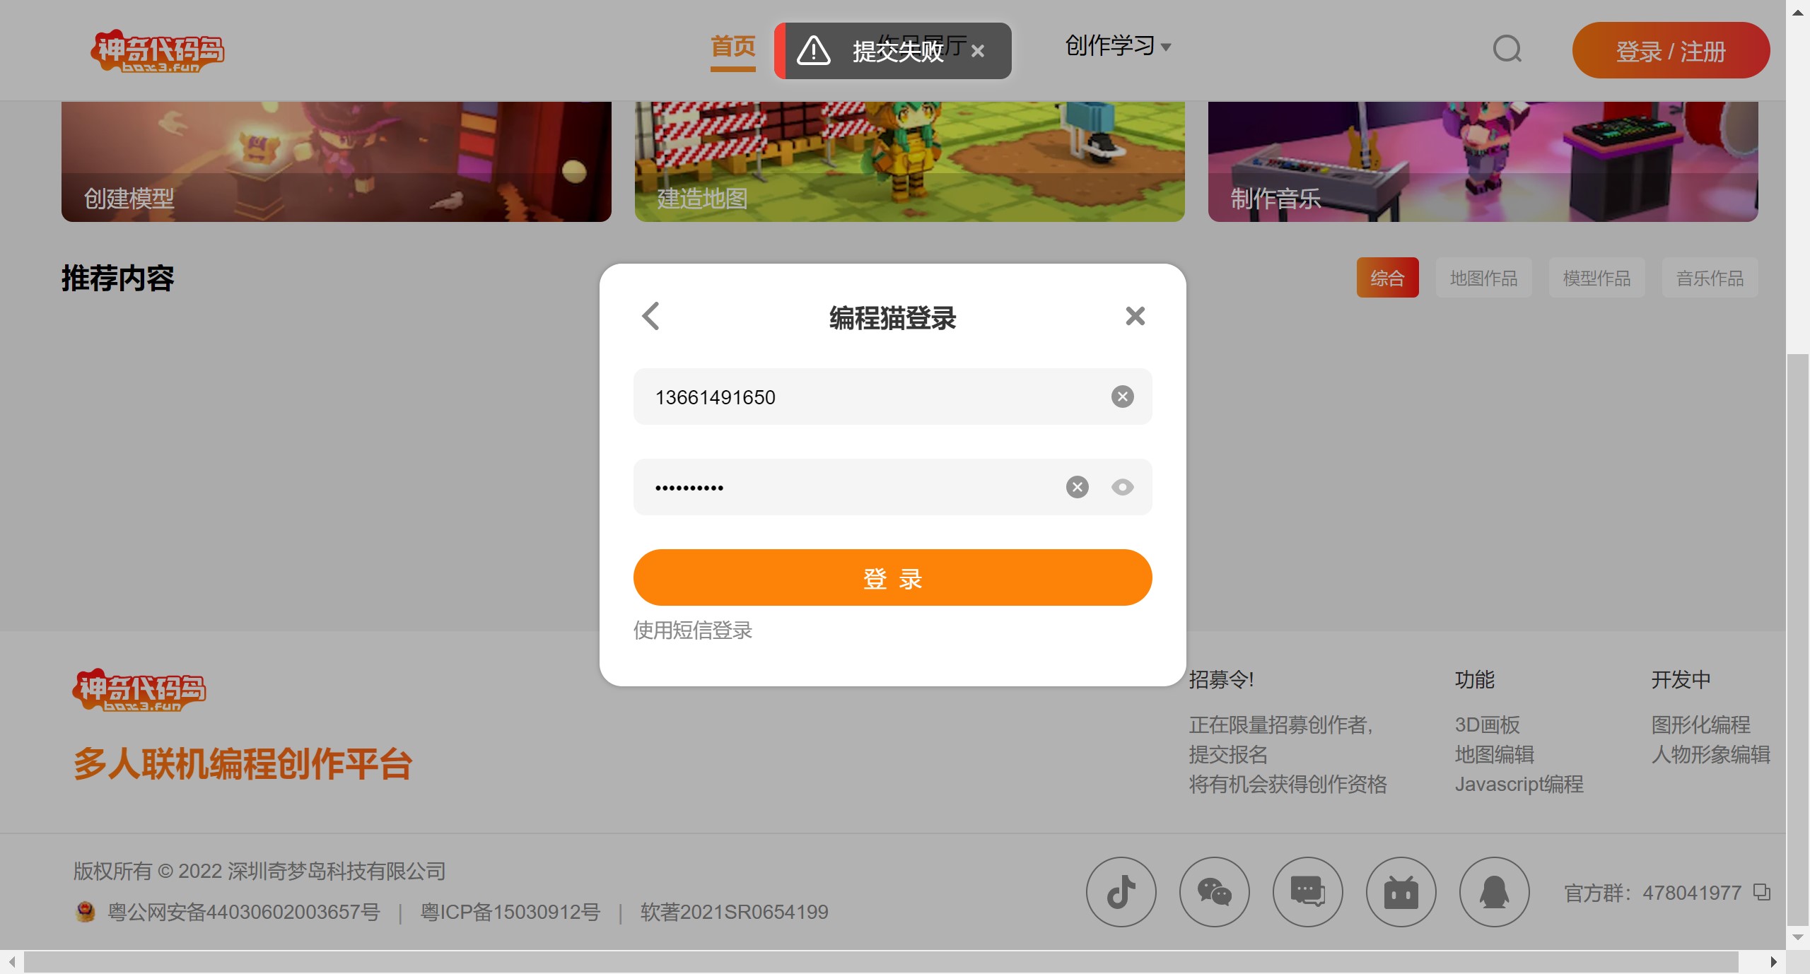1810x974 pixels.
Task: Close the 编程猫登录 dialog
Action: 1135,316
